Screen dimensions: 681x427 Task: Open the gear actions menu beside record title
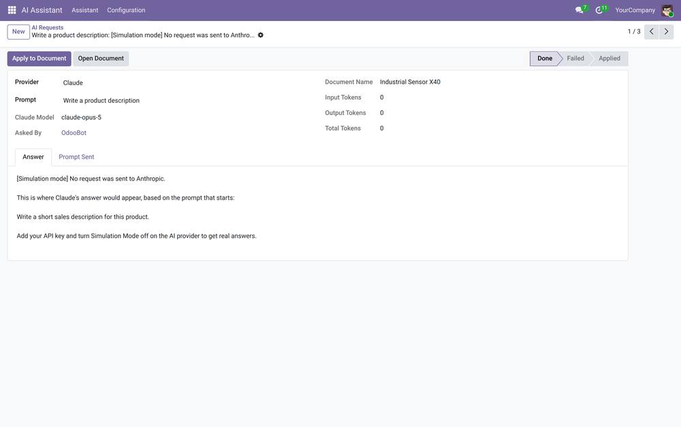261,35
